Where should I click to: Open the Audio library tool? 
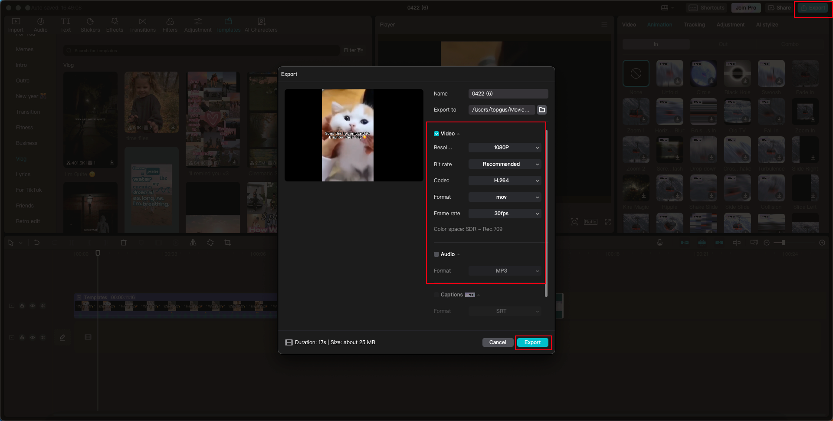[x=41, y=25]
